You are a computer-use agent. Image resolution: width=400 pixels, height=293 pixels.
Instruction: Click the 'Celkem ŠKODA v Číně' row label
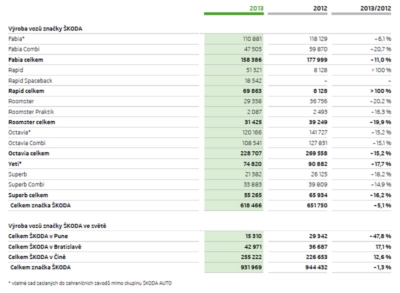[x=37, y=257]
